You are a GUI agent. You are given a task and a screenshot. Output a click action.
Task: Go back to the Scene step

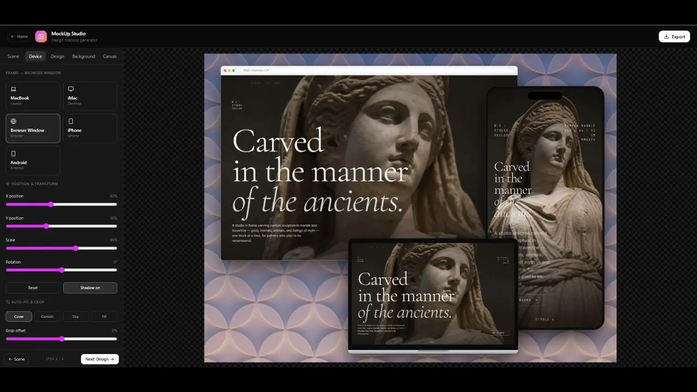[x=17, y=359]
